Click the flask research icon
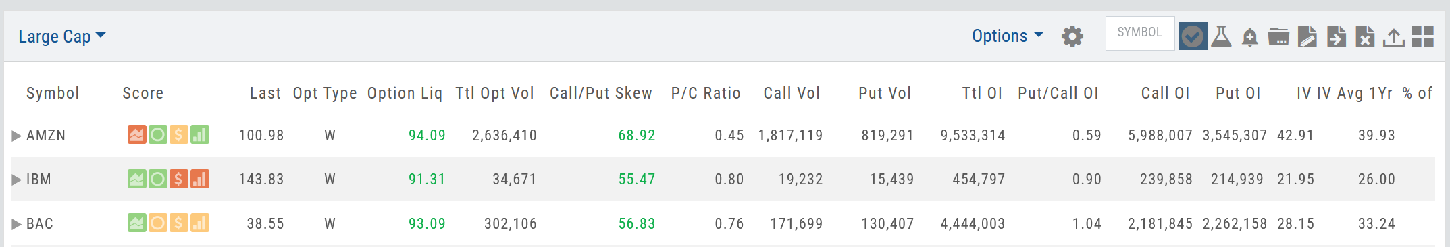The width and height of the screenshot is (1450, 247). click(1221, 36)
